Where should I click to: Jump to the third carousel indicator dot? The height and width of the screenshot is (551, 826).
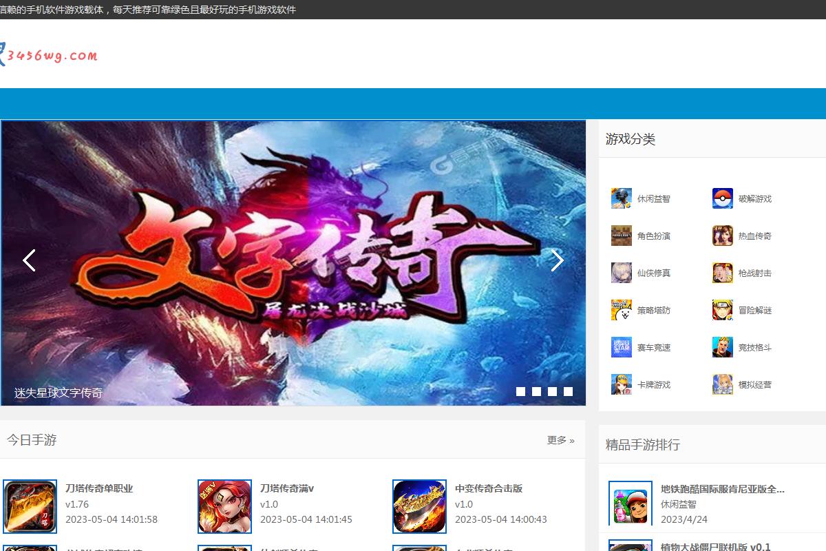coord(553,391)
